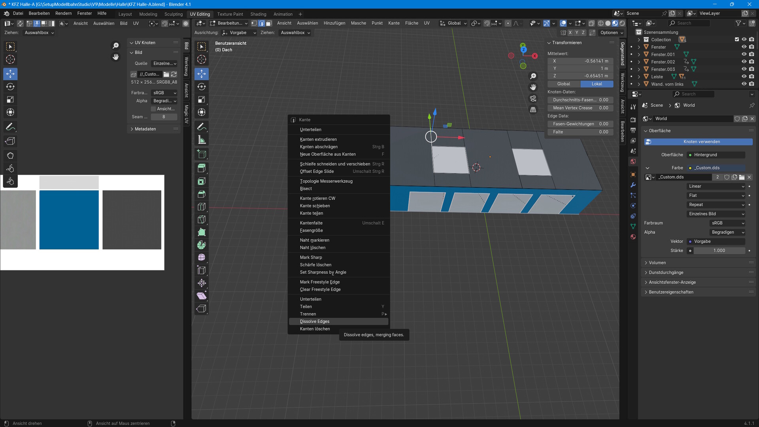Toggle visibility of the Leiste object
Viewport: 759px width, 427px height.
pos(744,77)
